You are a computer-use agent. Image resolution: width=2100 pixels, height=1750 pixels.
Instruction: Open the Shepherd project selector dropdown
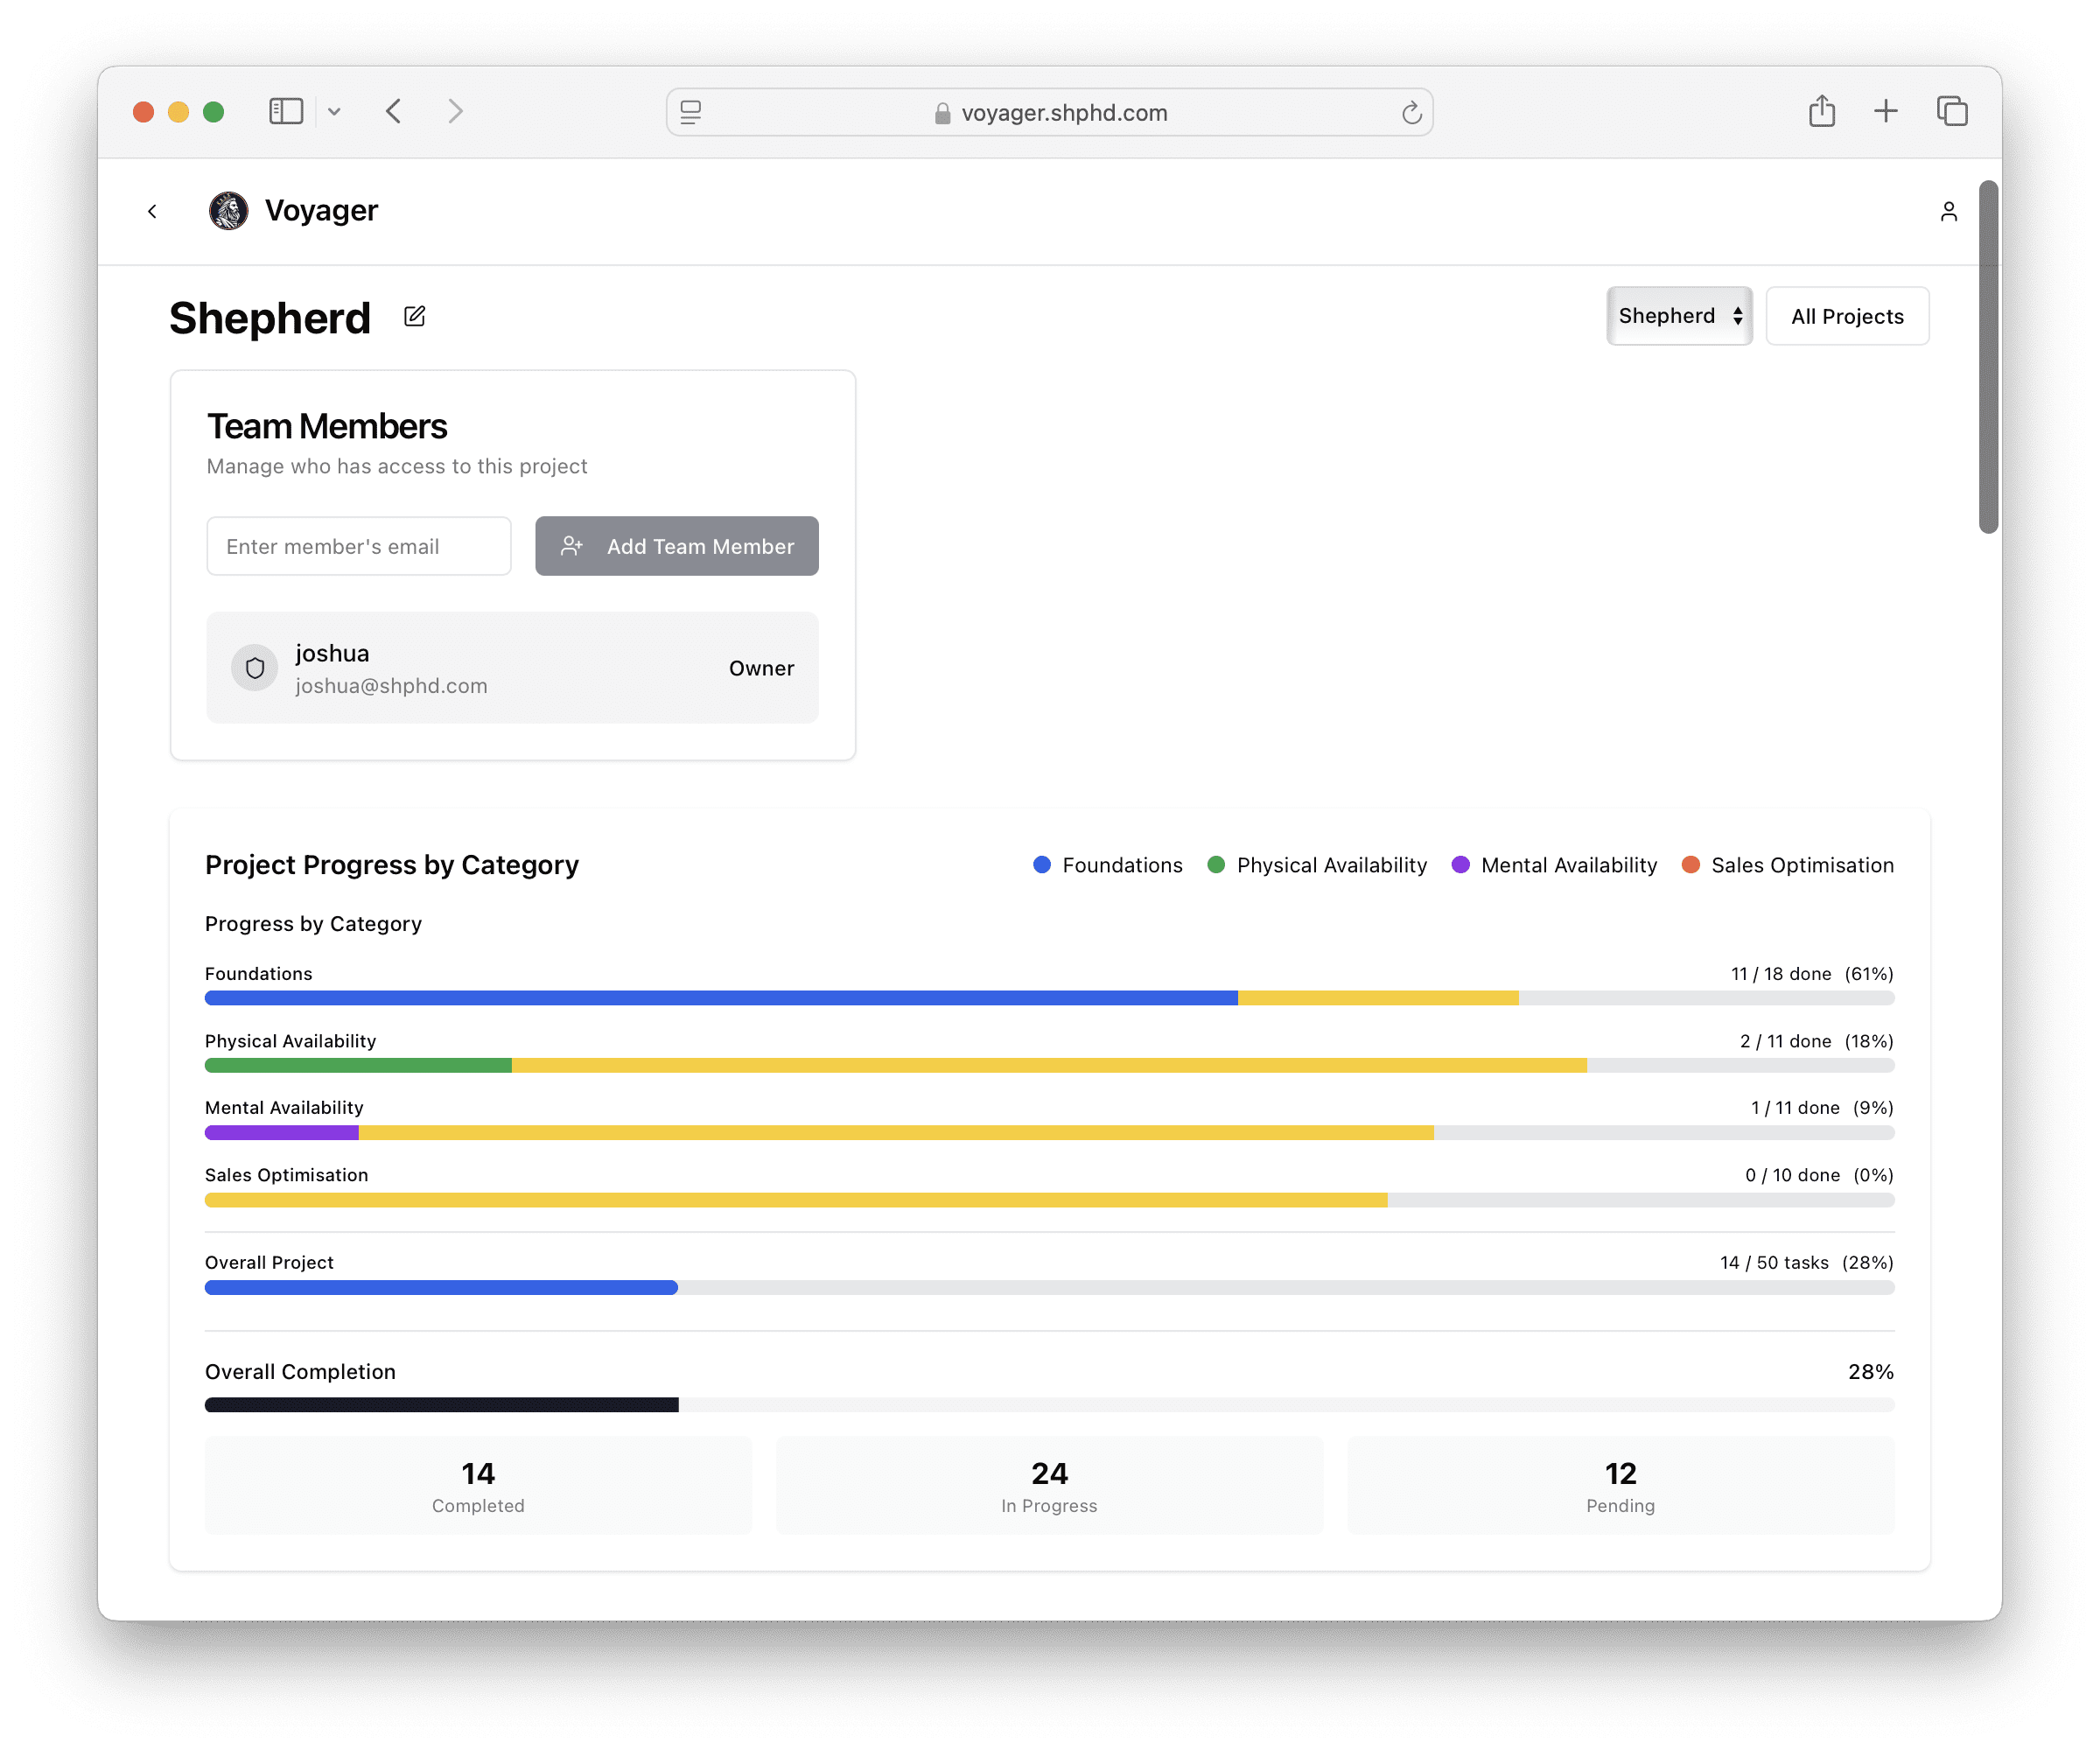pos(1678,316)
